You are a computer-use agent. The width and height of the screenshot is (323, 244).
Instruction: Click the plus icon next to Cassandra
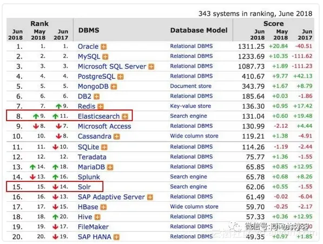click(x=116, y=137)
